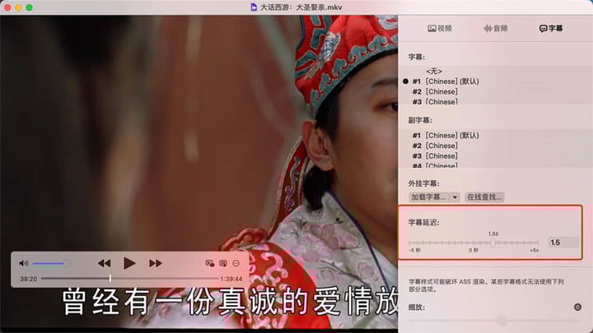Toggle the first icon right of fast-forward
The height and width of the screenshot is (333, 593).
pos(210,263)
